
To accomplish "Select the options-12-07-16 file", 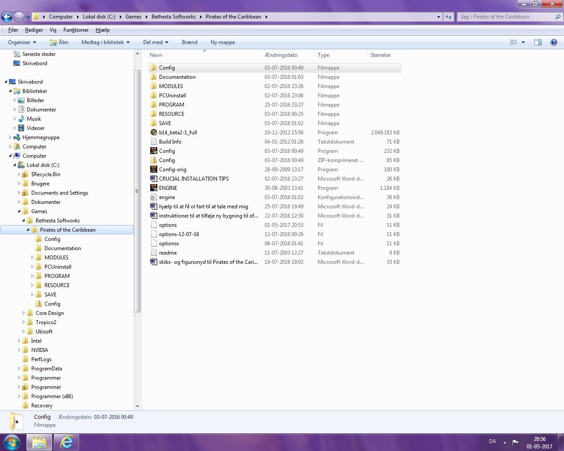I will pos(179,234).
